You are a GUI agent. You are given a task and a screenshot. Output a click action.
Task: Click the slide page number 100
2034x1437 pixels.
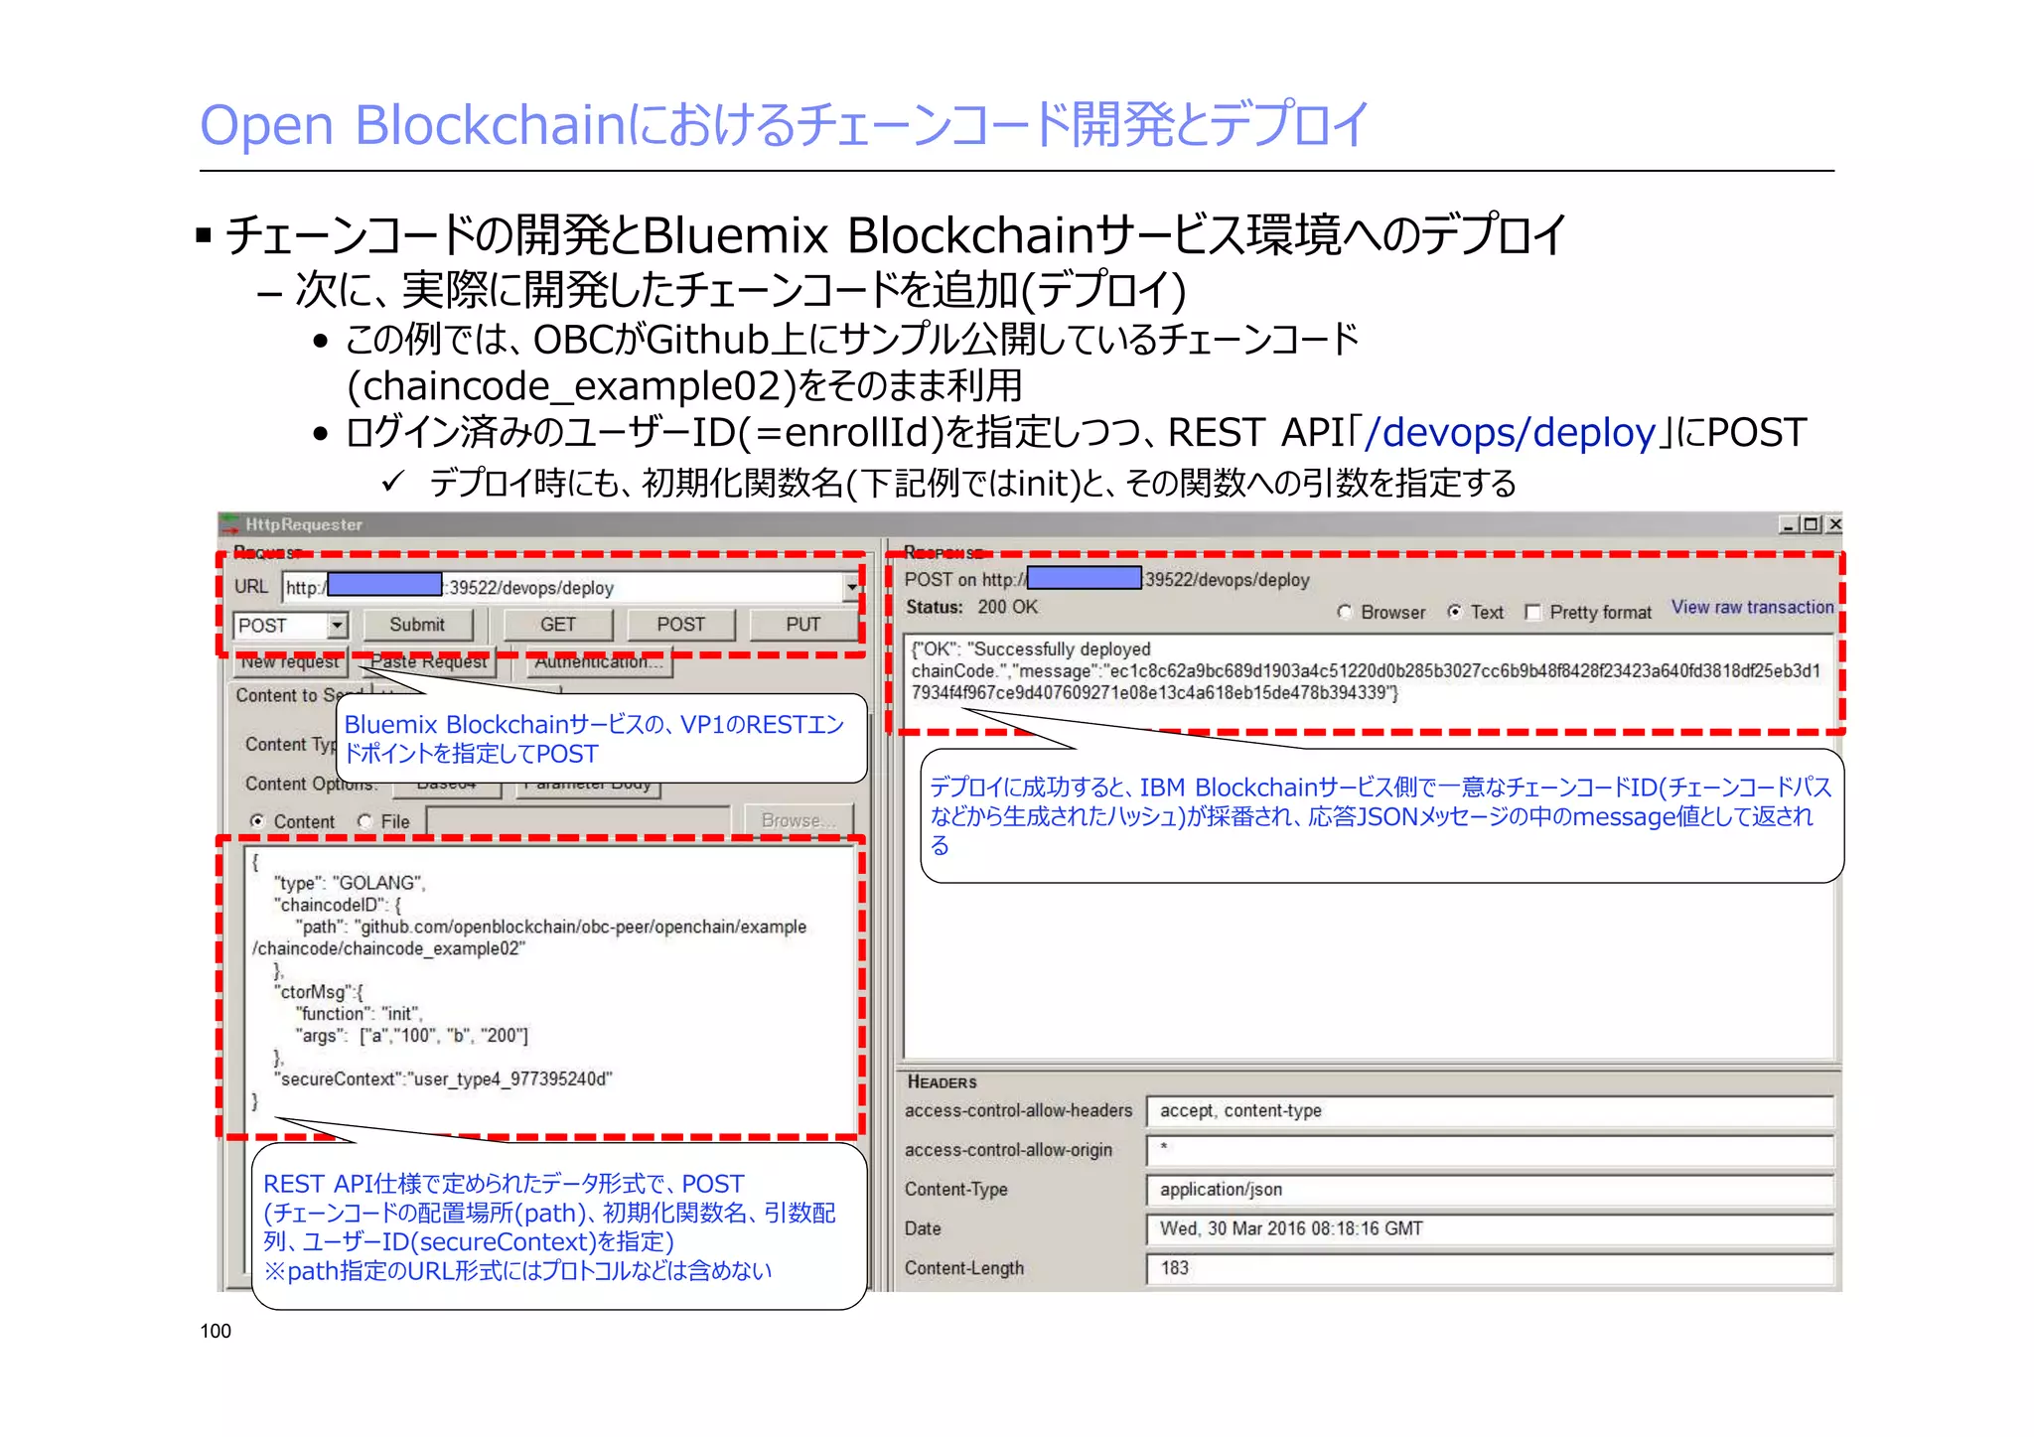coord(216,1331)
